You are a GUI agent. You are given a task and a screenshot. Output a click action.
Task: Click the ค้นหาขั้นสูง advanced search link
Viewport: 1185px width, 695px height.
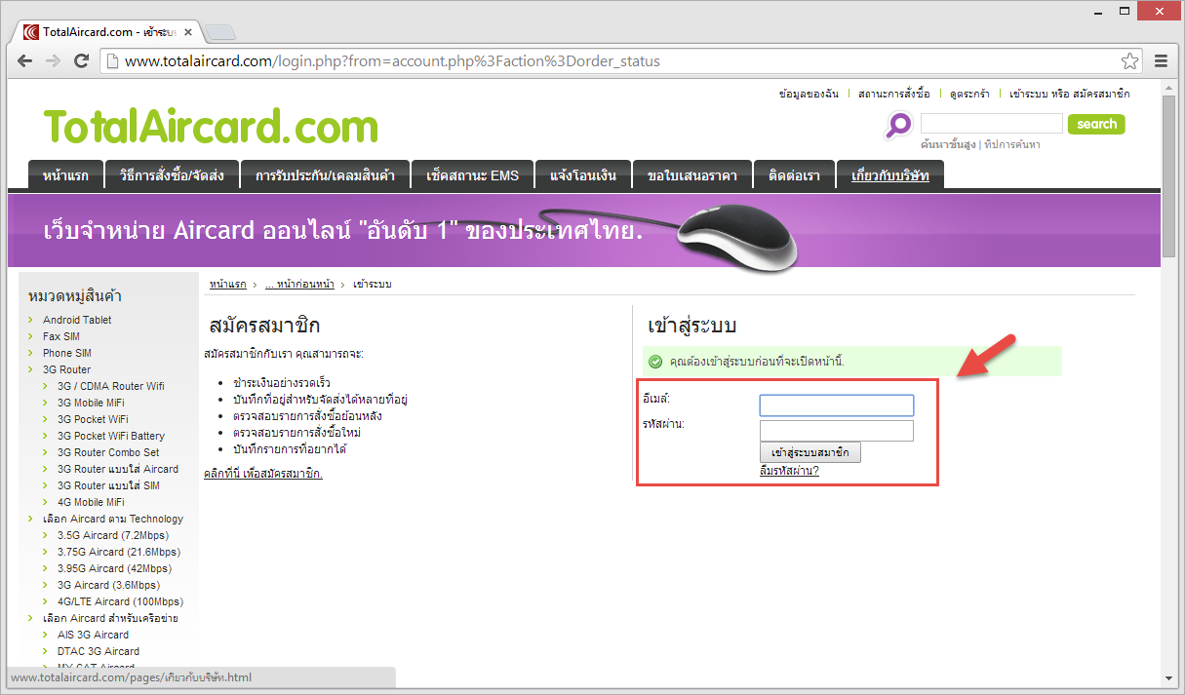[948, 144]
